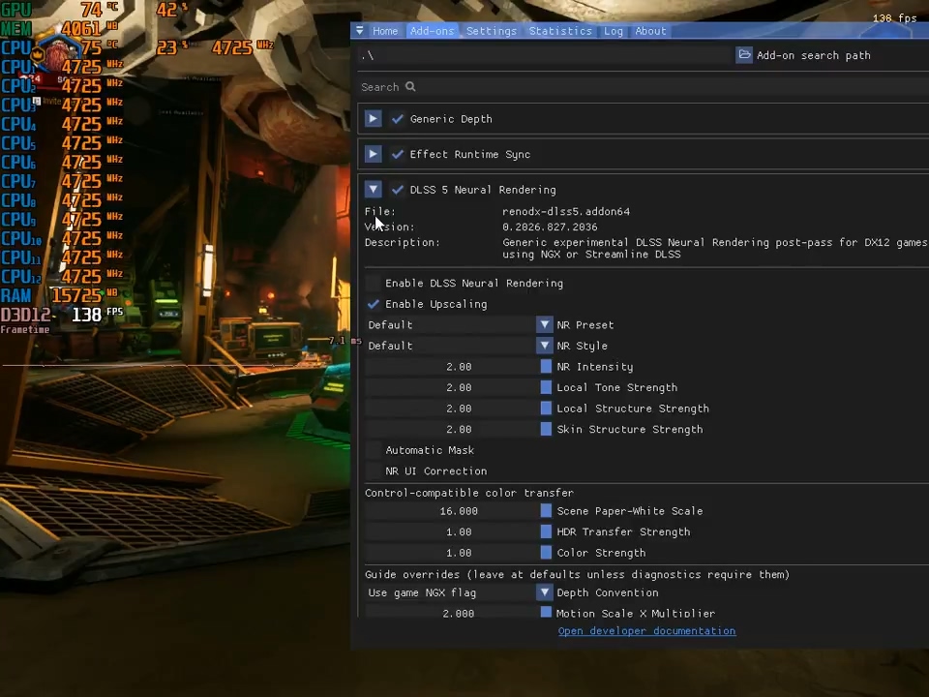Click the version number 0.2026.827.2036

[x=550, y=227]
